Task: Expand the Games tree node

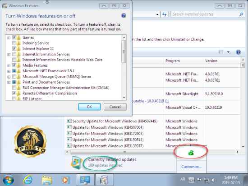Action: click(x=9, y=38)
